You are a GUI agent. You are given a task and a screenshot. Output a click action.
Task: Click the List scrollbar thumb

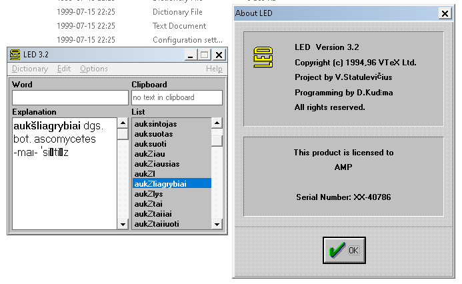(x=217, y=141)
